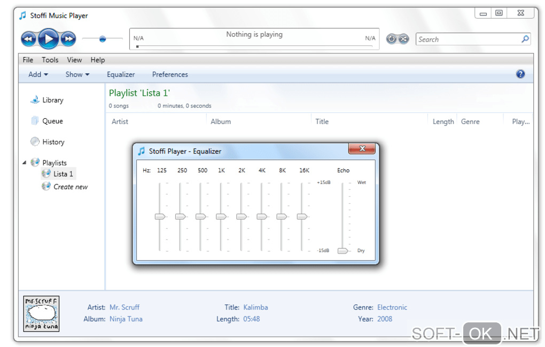Click the search magnifier icon
This screenshot has height=347, width=545.
pyautogui.click(x=525, y=39)
